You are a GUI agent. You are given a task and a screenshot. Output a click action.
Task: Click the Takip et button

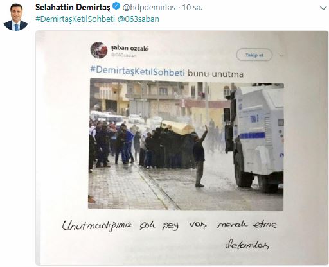254,55
